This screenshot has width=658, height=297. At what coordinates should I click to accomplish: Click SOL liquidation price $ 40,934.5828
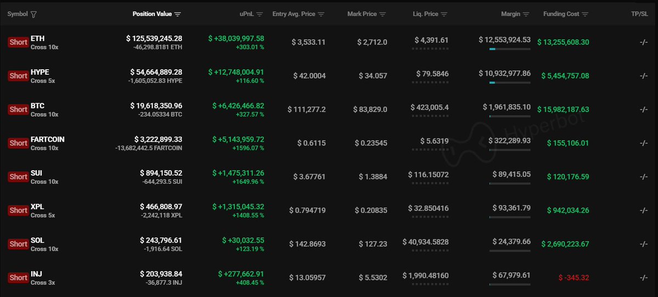(x=425, y=242)
